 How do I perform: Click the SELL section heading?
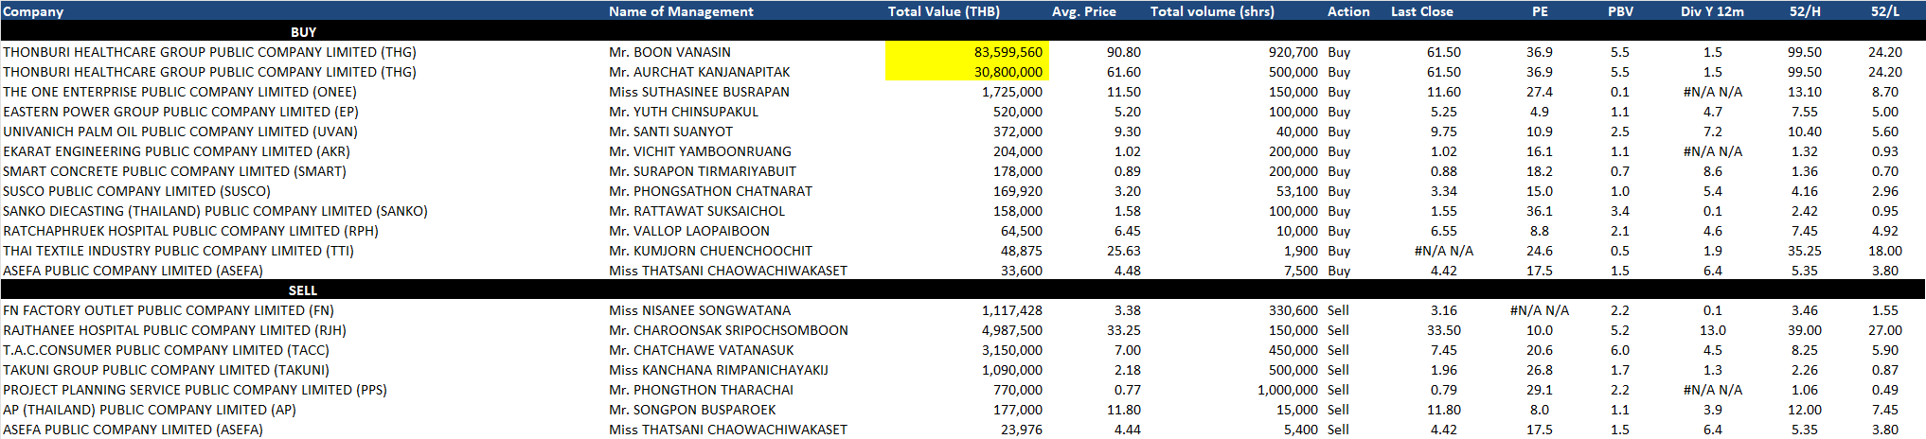303,290
